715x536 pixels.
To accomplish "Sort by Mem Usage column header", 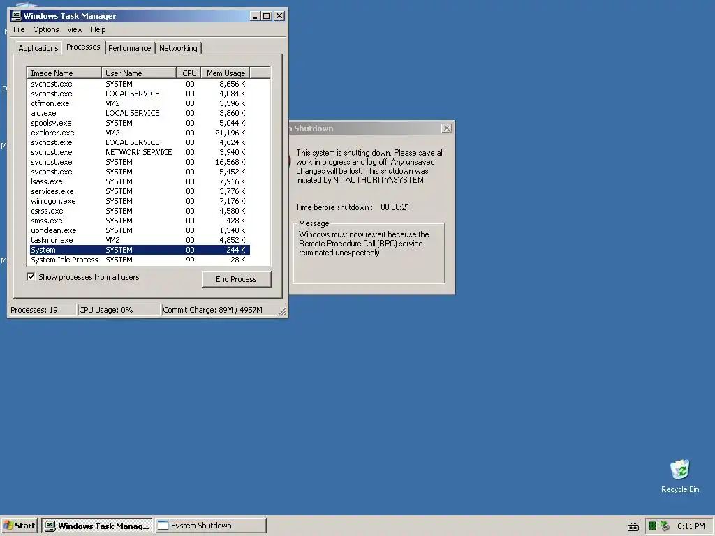I will pyautogui.click(x=226, y=73).
